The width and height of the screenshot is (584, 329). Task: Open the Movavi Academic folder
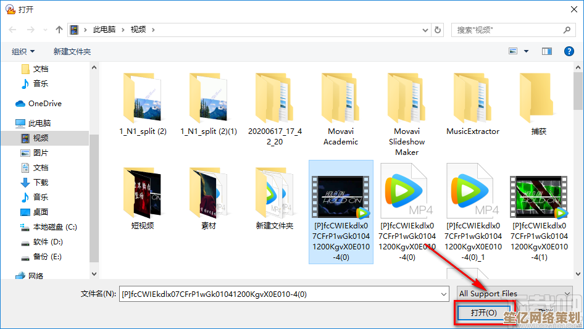(x=340, y=109)
